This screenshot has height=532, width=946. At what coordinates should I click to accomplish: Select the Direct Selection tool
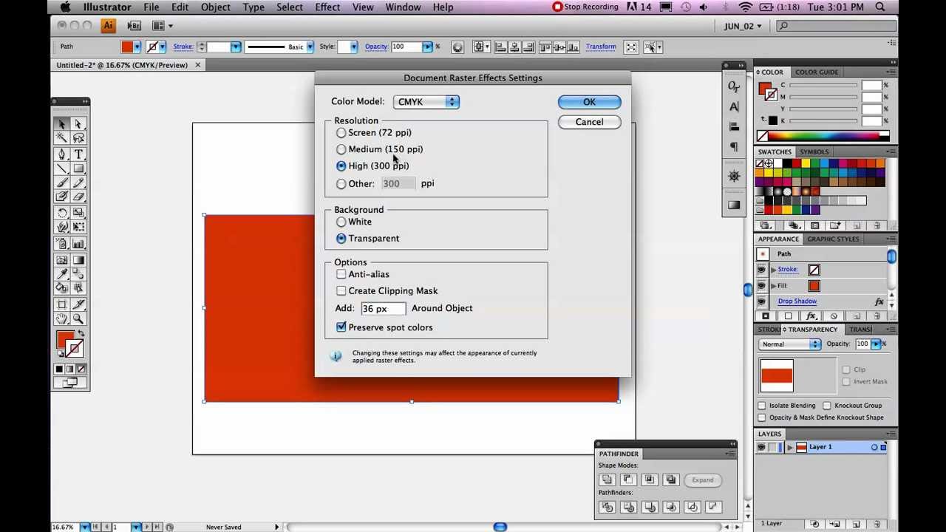click(78, 124)
